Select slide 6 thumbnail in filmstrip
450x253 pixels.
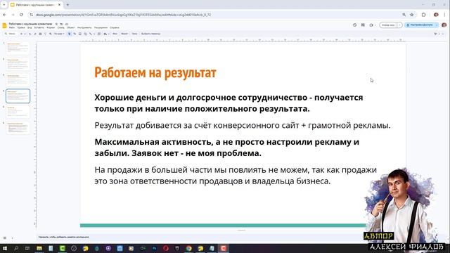[18, 128]
